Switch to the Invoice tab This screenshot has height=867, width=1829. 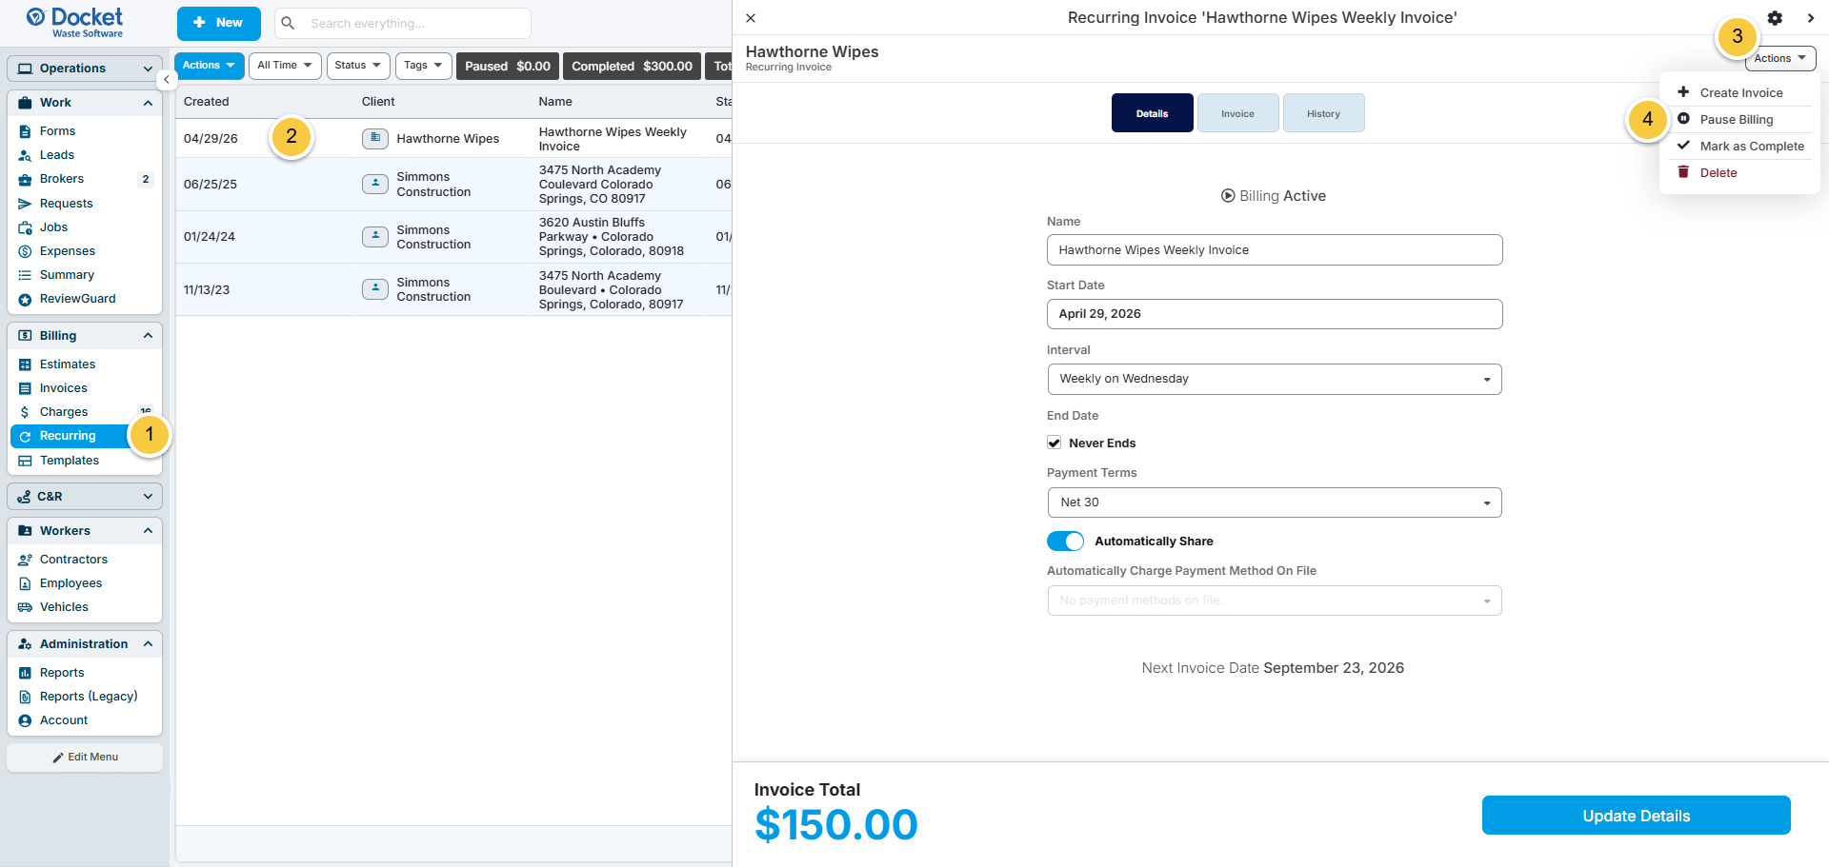1237,113
